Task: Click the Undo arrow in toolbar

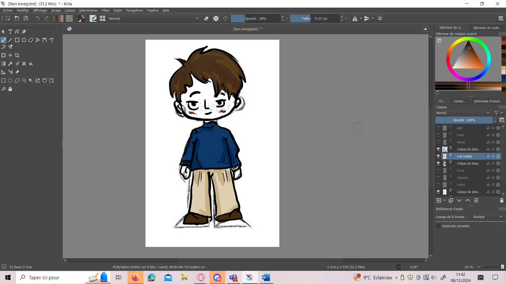Action: coord(37,18)
